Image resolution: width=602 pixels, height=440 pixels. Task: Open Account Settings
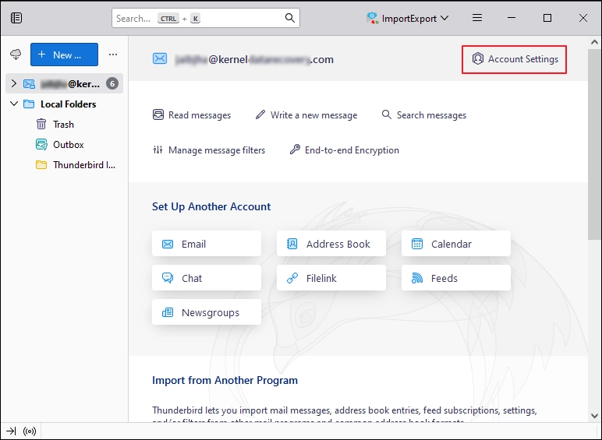(x=515, y=59)
